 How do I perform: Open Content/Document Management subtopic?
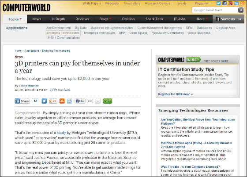(159, 28)
